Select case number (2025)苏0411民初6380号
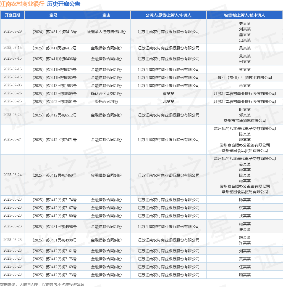 55,78
